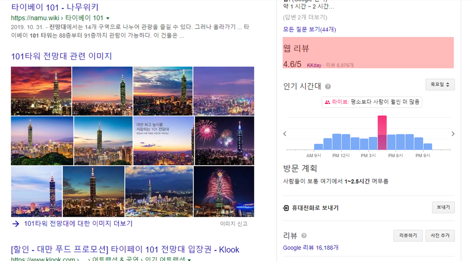Click the send-to-phone icon beside 휴대전화로 보내기
Viewport: 473px width, 261px height.
[285, 208]
